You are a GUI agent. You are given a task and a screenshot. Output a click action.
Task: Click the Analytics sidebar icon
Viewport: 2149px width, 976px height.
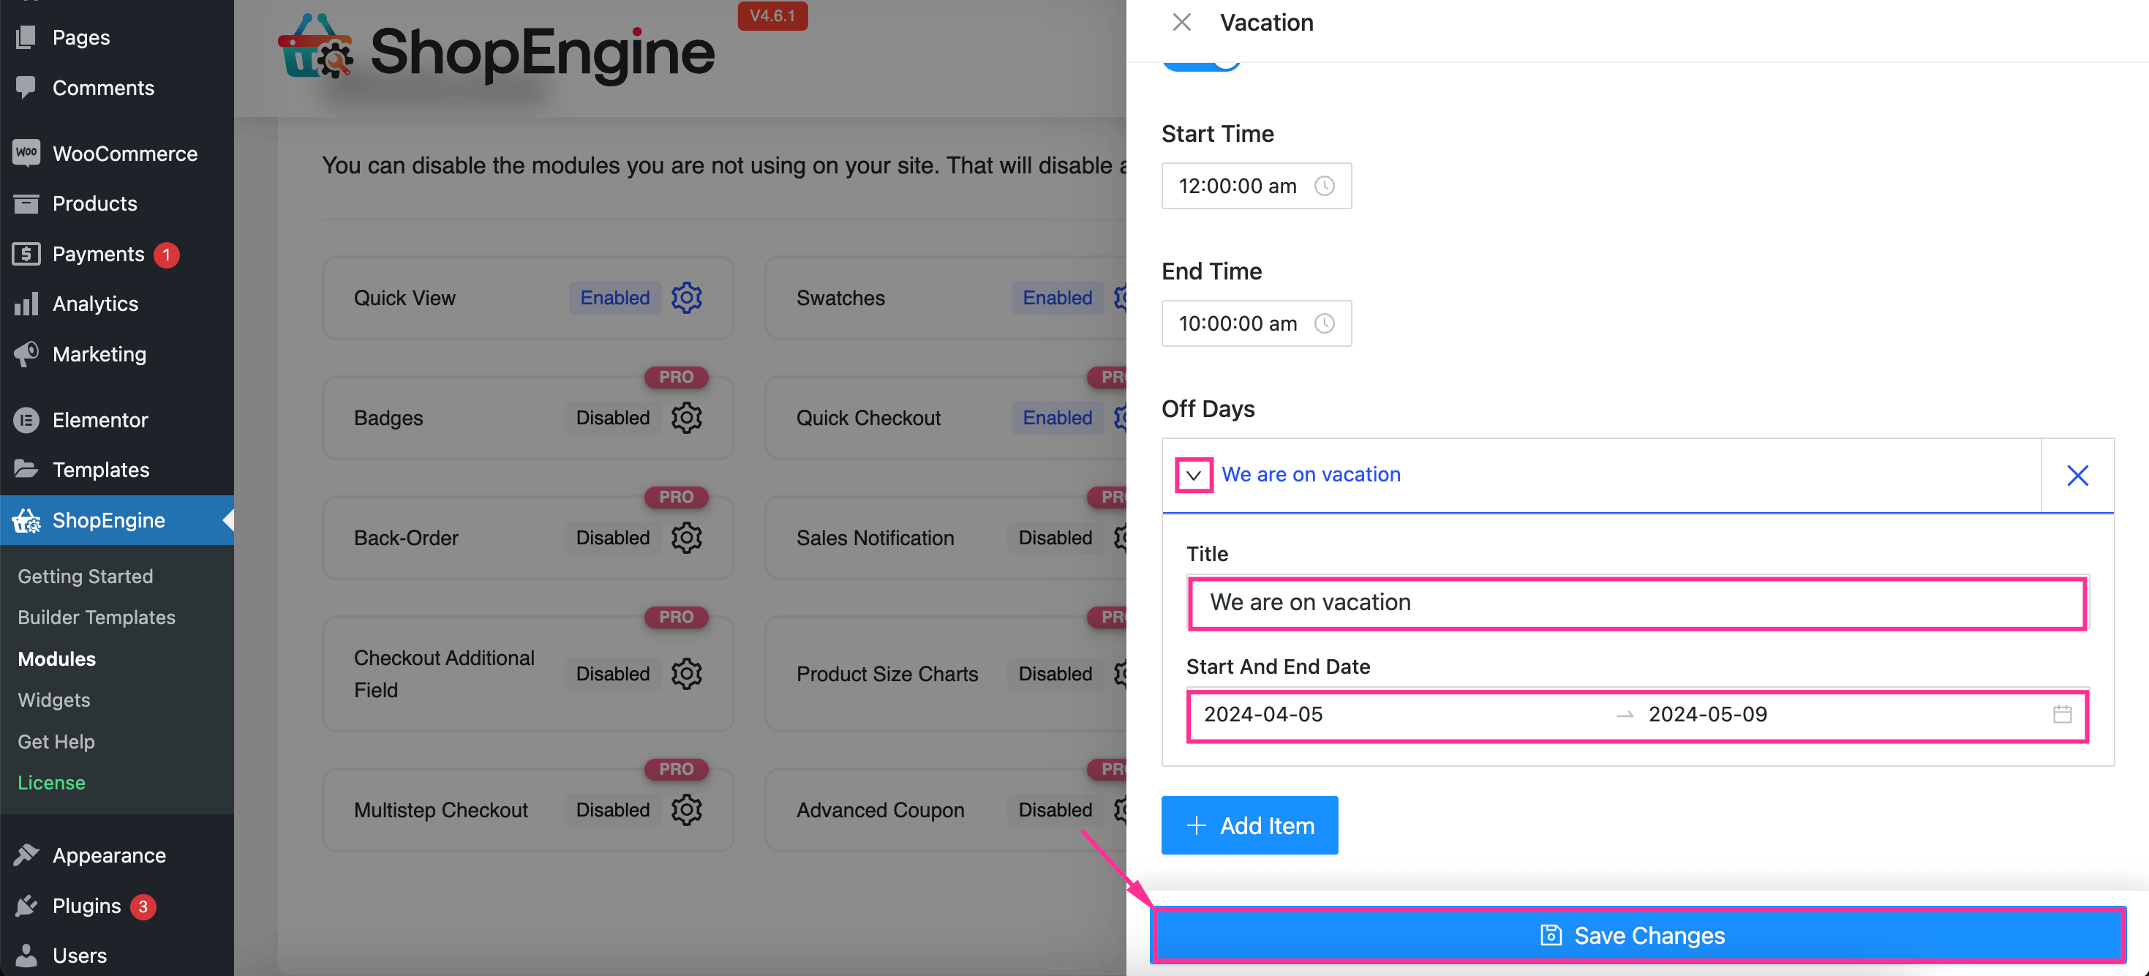[25, 303]
